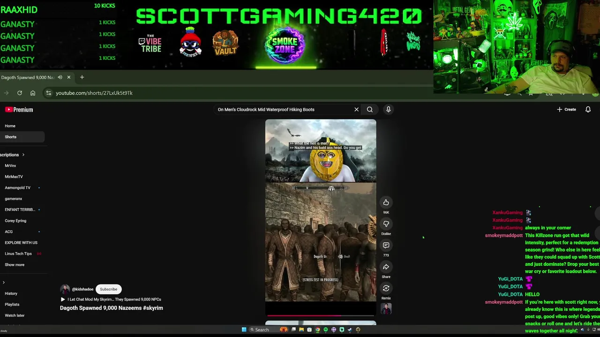Open Playlists in the sidebar
The image size is (600, 337).
12,305
